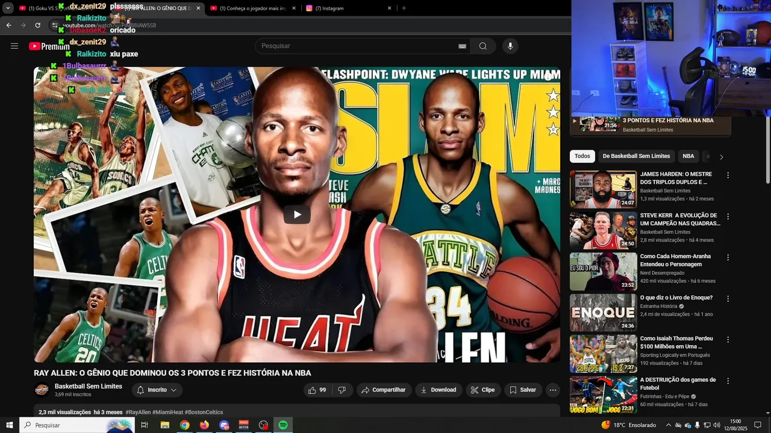Image resolution: width=771 pixels, height=433 pixels.
Task: Open File Explorer from taskbar
Action: point(164,425)
